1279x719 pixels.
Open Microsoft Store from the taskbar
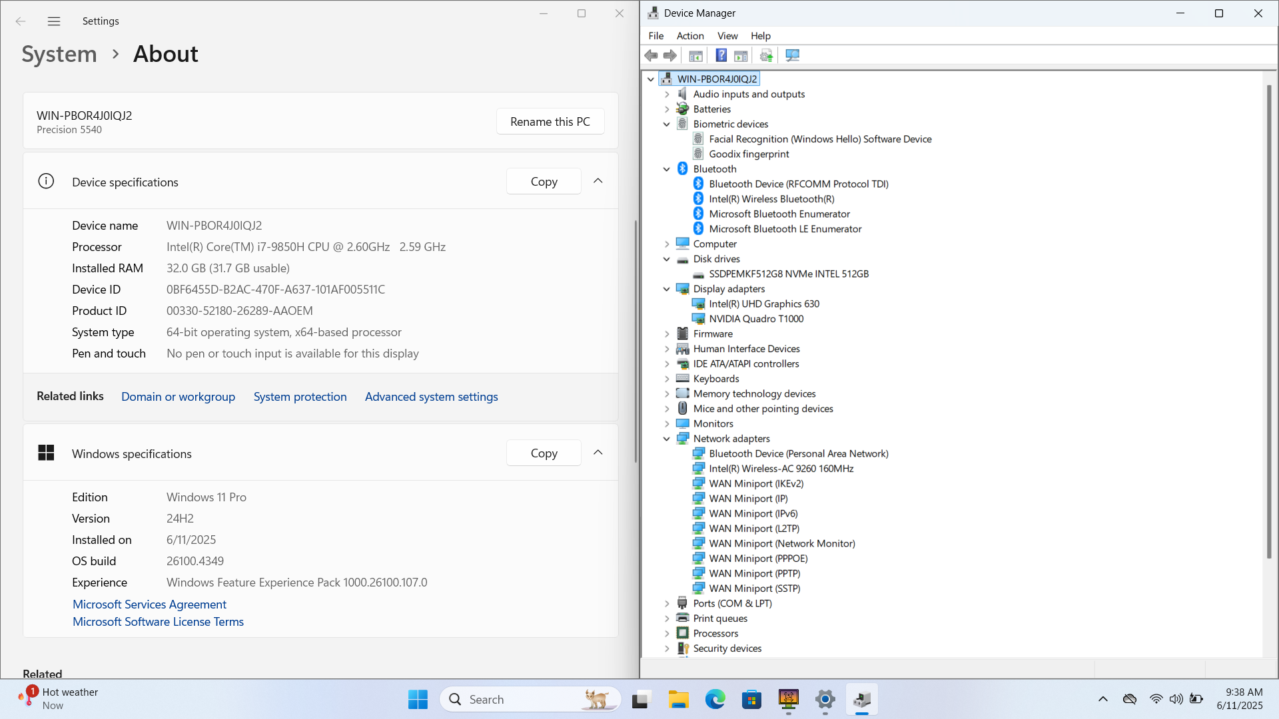click(751, 700)
